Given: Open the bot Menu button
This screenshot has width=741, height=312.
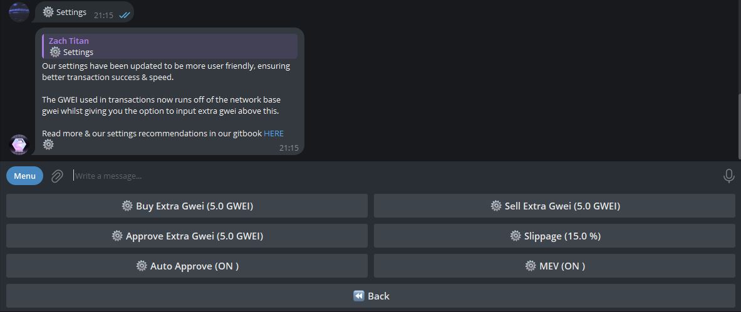Looking at the screenshot, I should [24, 176].
